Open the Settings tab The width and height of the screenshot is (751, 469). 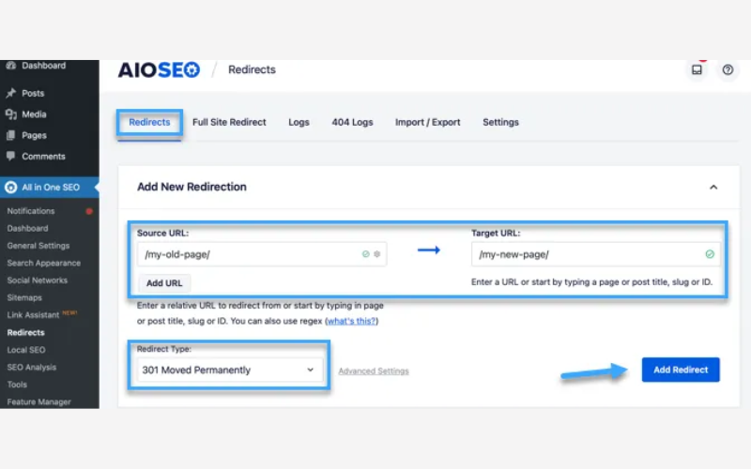[500, 123]
